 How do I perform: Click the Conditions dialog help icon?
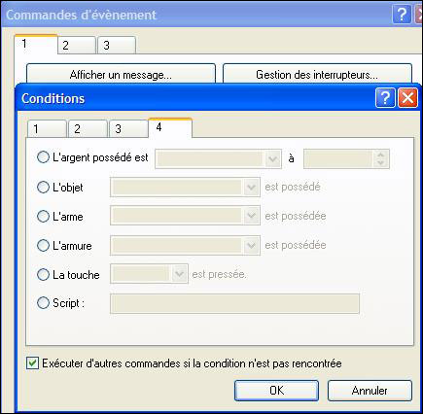pyautogui.click(x=385, y=98)
